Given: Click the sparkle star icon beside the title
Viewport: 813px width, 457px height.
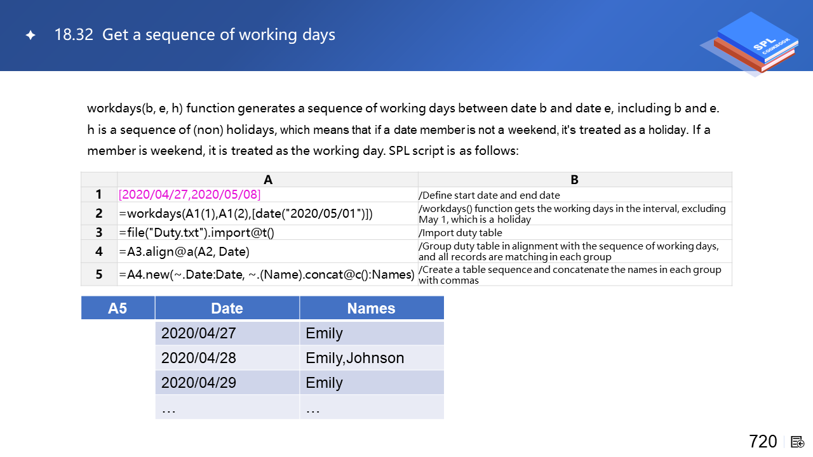Looking at the screenshot, I should point(30,36).
